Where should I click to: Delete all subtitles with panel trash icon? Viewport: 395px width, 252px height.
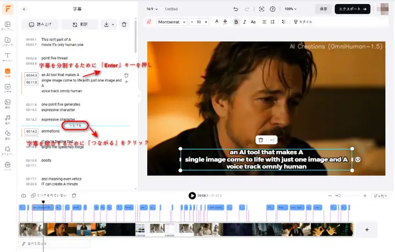124,24
